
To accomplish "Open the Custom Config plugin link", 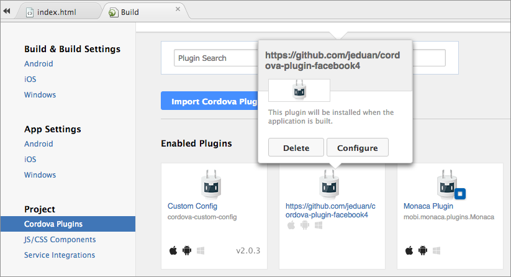I will [x=192, y=206].
